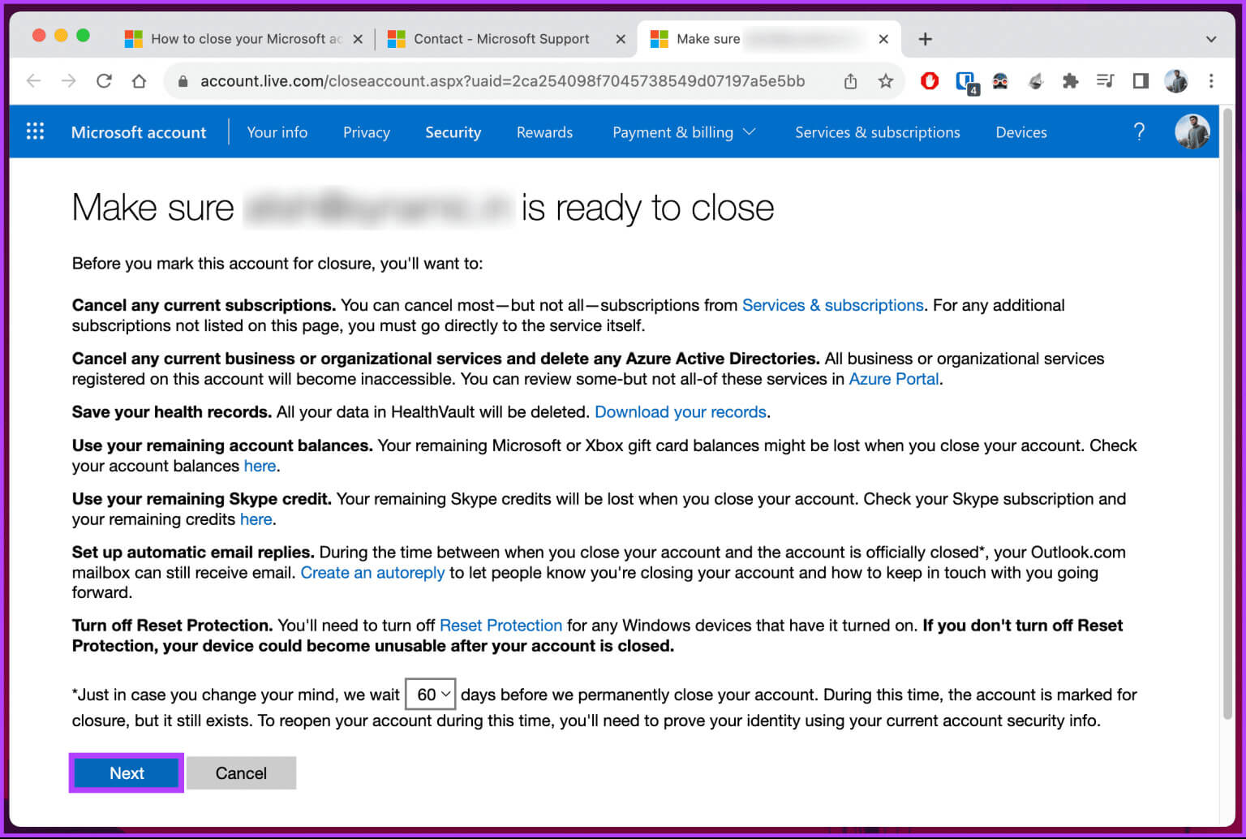Screen dimensions: 1246x839
Task: Open the Opera red extension icon
Action: (930, 81)
